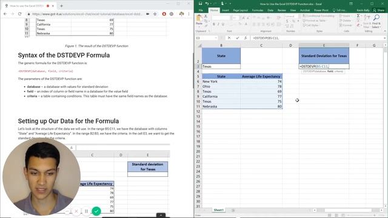Click the Clear eraser icon in Editing group
388x218 pixels.
358,25
